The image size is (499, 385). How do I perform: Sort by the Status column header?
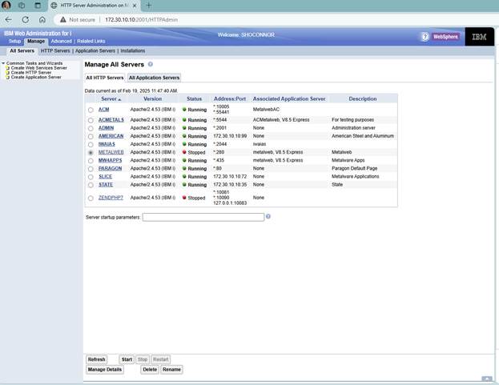[194, 99]
